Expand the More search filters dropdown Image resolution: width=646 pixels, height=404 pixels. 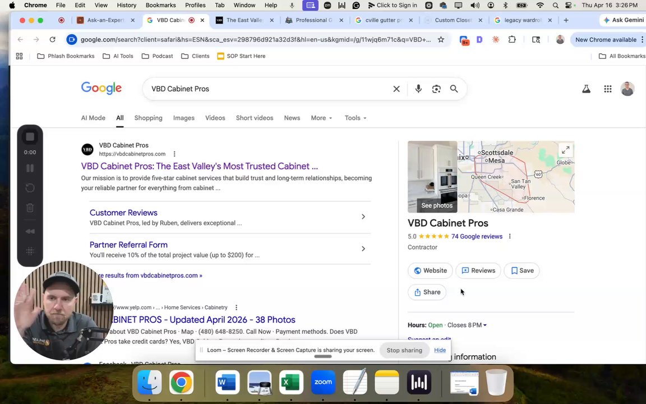coord(321,118)
